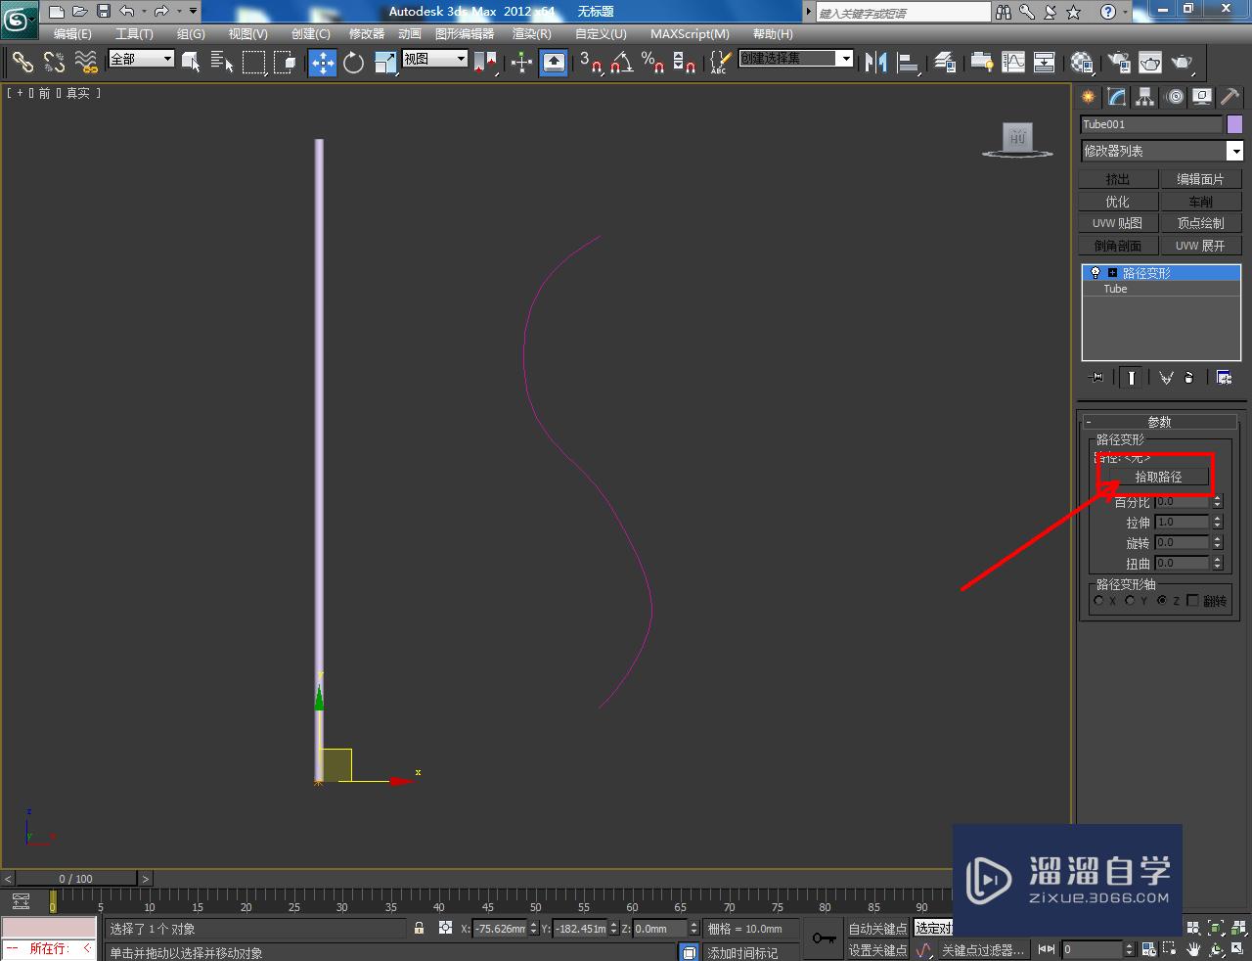Screen dimensions: 1252x961
Task: Activate the Select and Rotate tool
Action: coord(353,63)
